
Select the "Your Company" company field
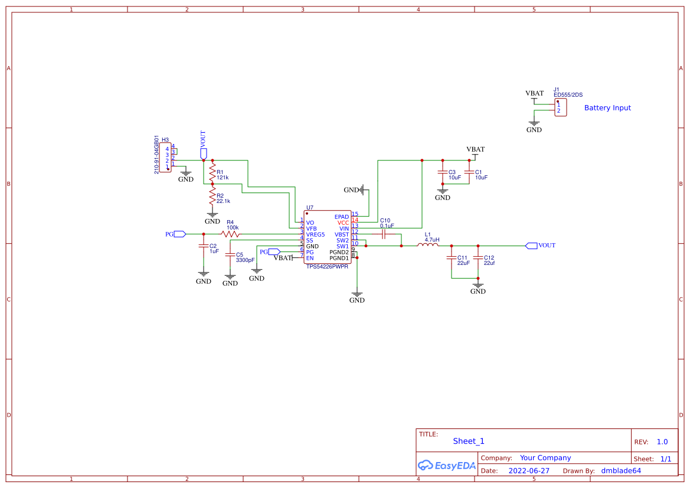click(x=545, y=458)
